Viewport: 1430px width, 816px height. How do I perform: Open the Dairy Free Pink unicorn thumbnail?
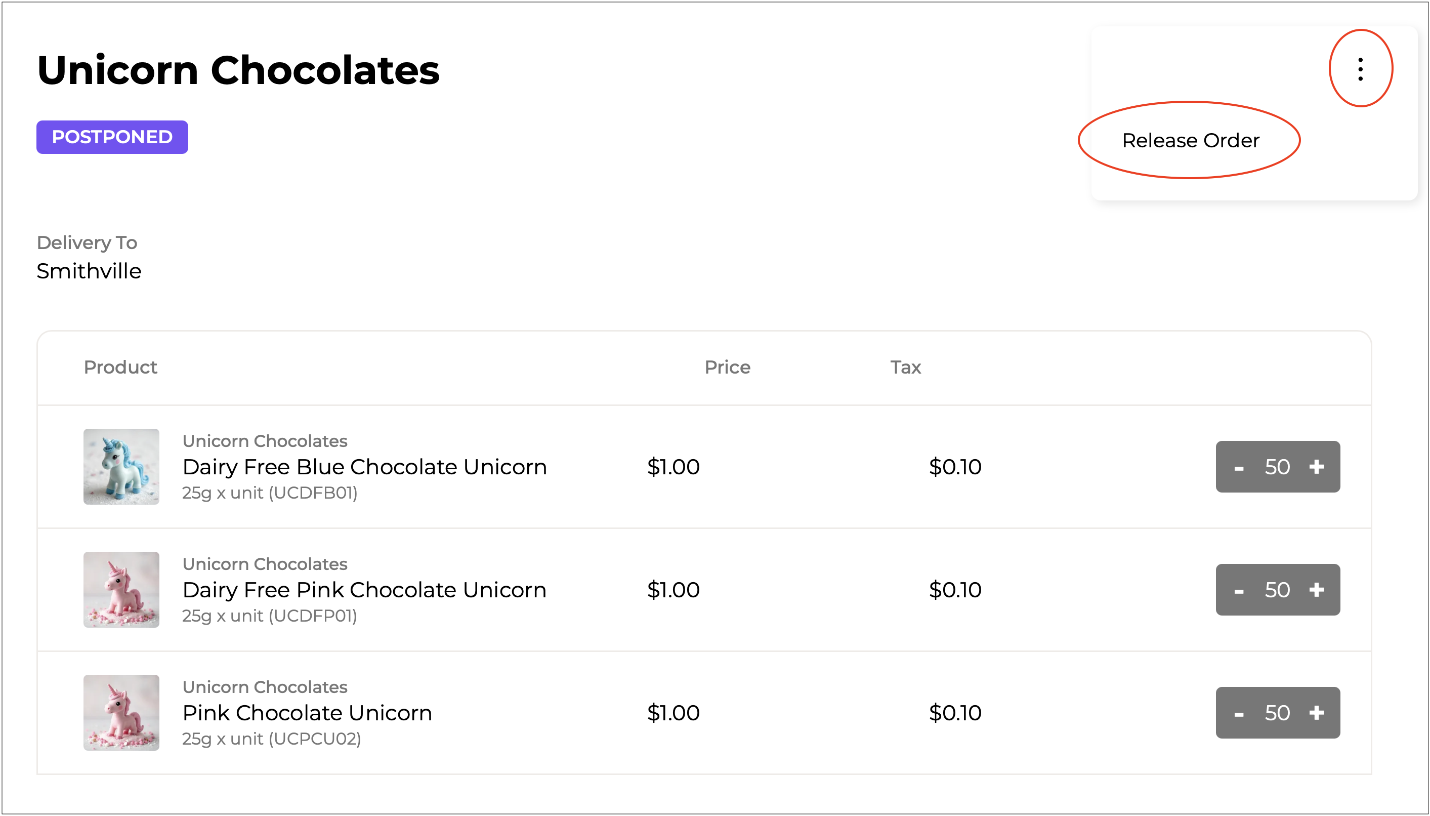[x=121, y=590]
